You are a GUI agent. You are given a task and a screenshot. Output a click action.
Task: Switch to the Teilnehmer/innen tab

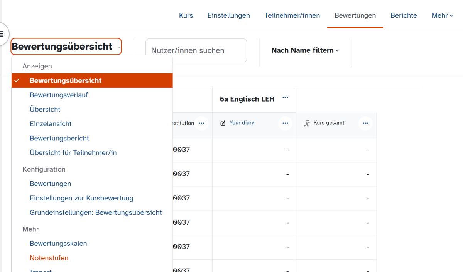point(292,16)
